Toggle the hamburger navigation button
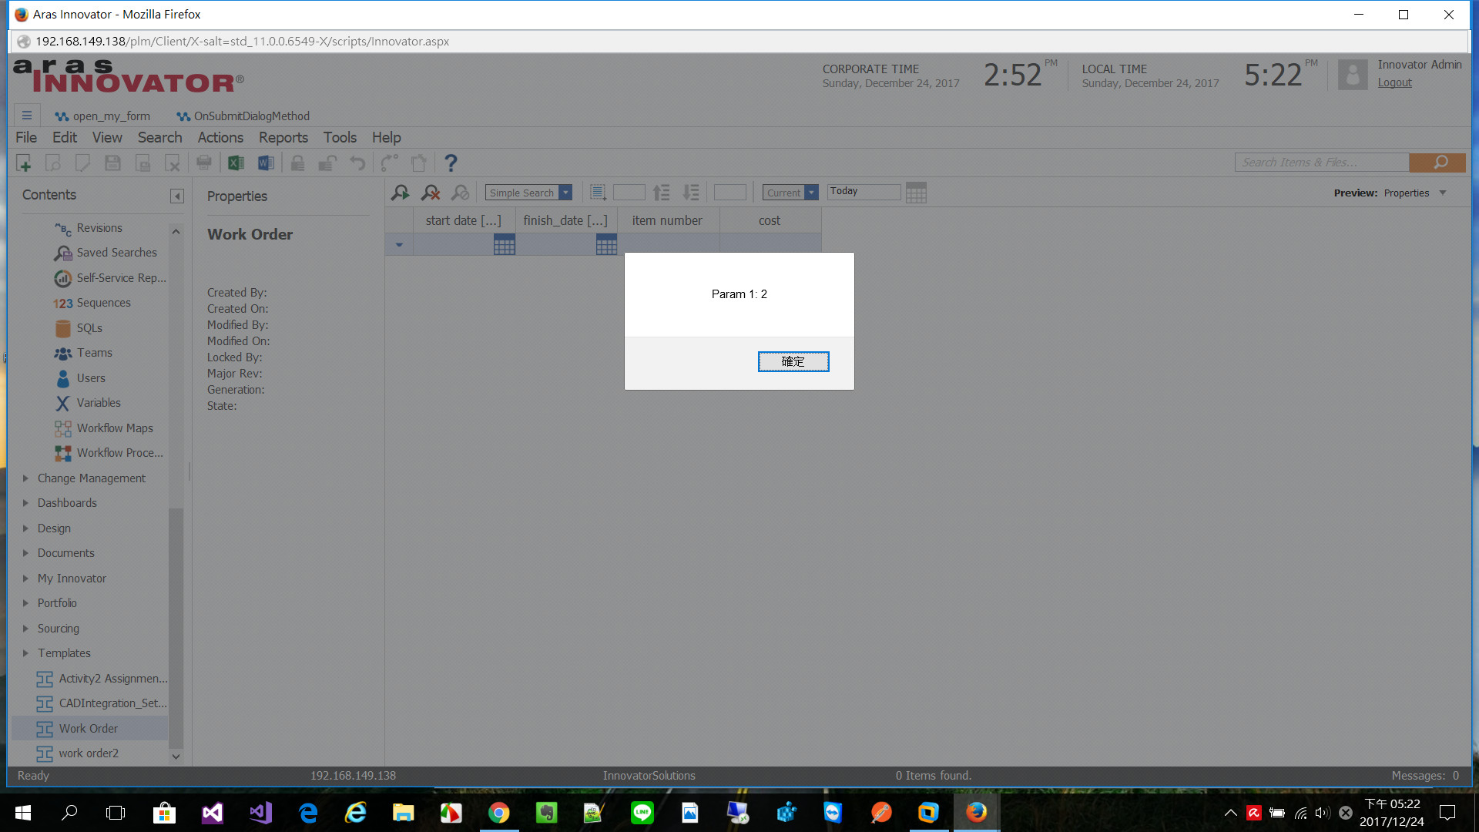 pyautogui.click(x=27, y=116)
